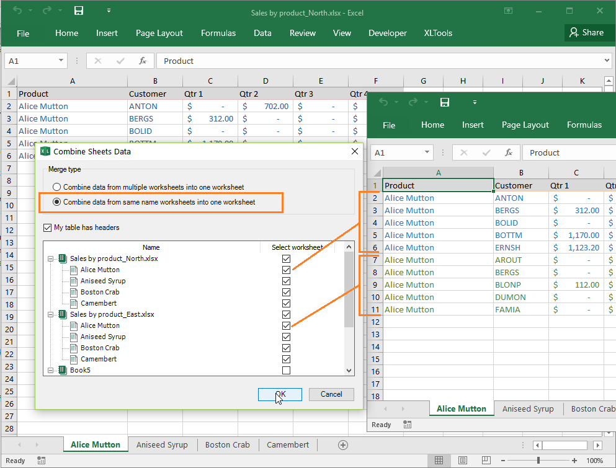Image resolution: width=616 pixels, height=468 pixels.
Task: Switch to the XLTools ribbon tab
Action: tap(437, 33)
